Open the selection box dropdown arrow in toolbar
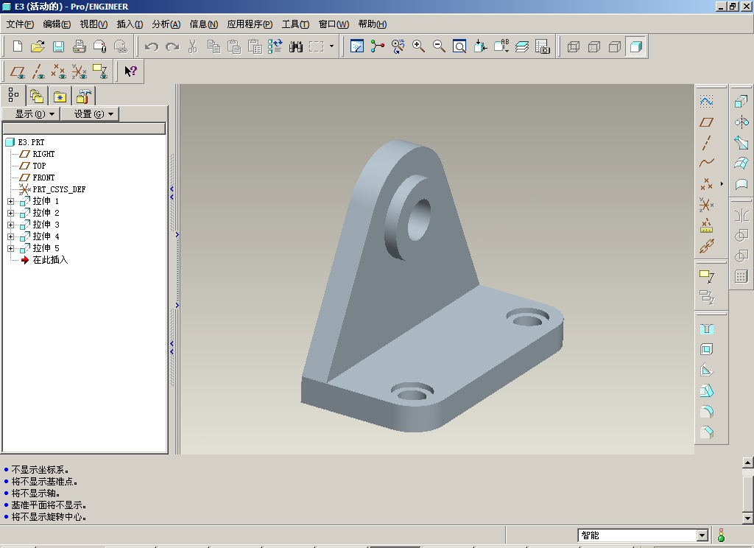This screenshot has height=548, width=754. (x=331, y=46)
